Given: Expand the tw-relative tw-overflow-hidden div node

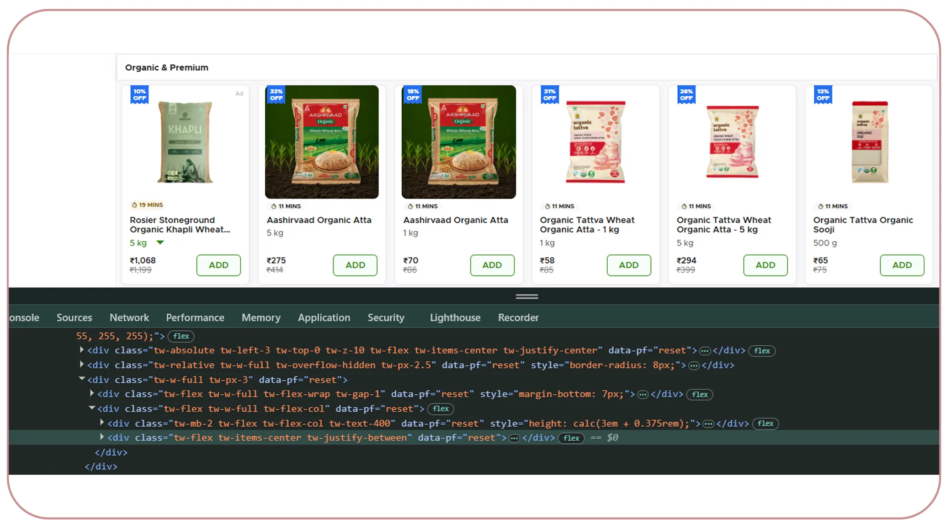Looking at the screenshot, I should (x=81, y=364).
